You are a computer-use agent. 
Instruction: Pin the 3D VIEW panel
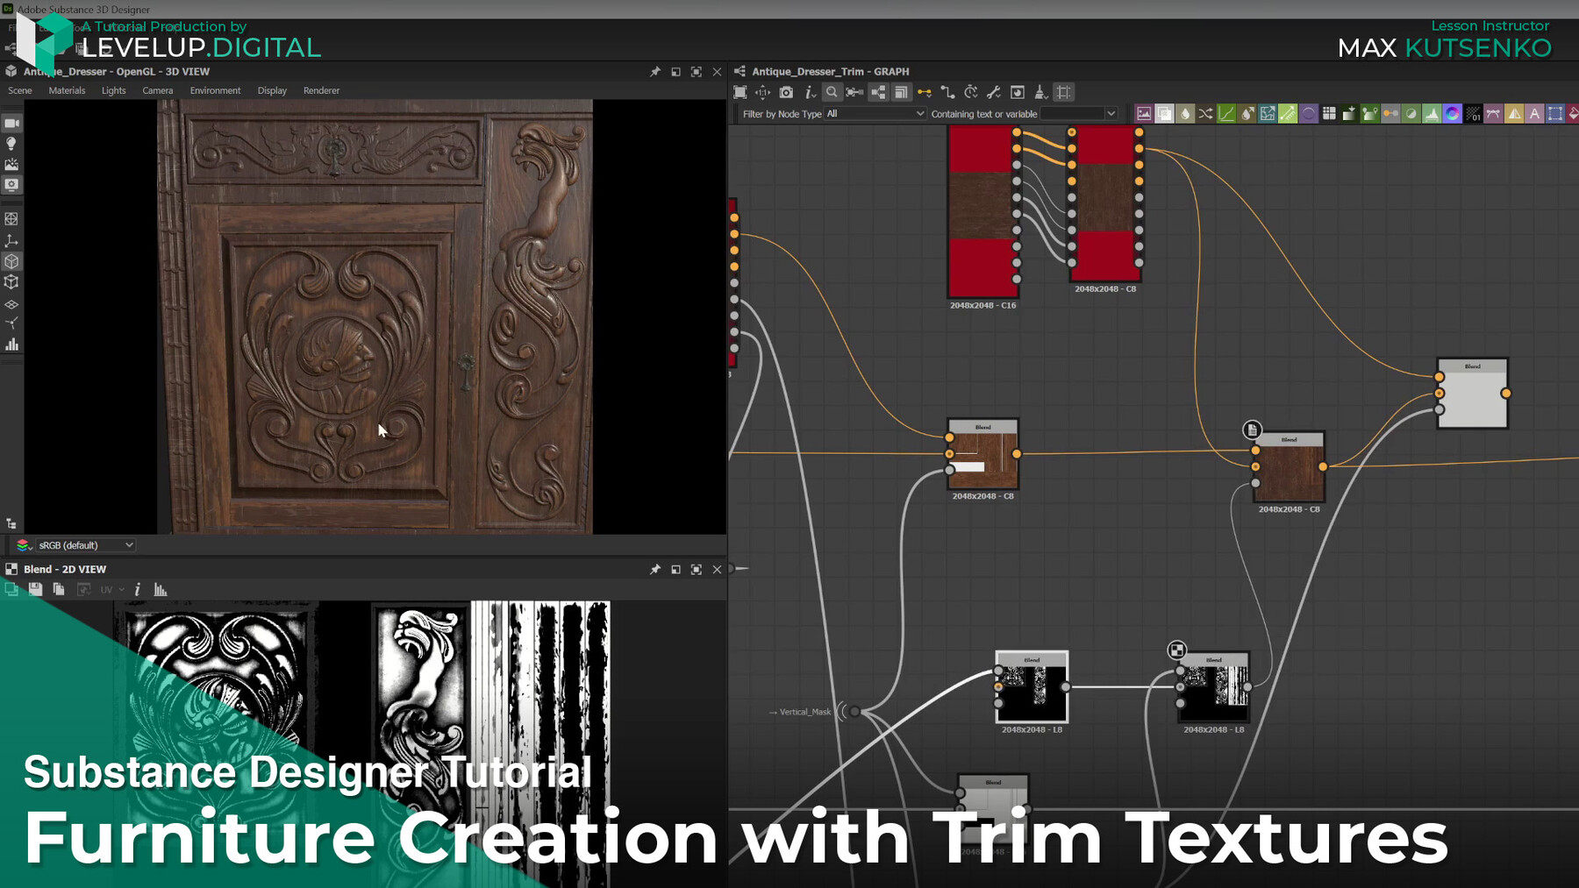[x=654, y=72]
